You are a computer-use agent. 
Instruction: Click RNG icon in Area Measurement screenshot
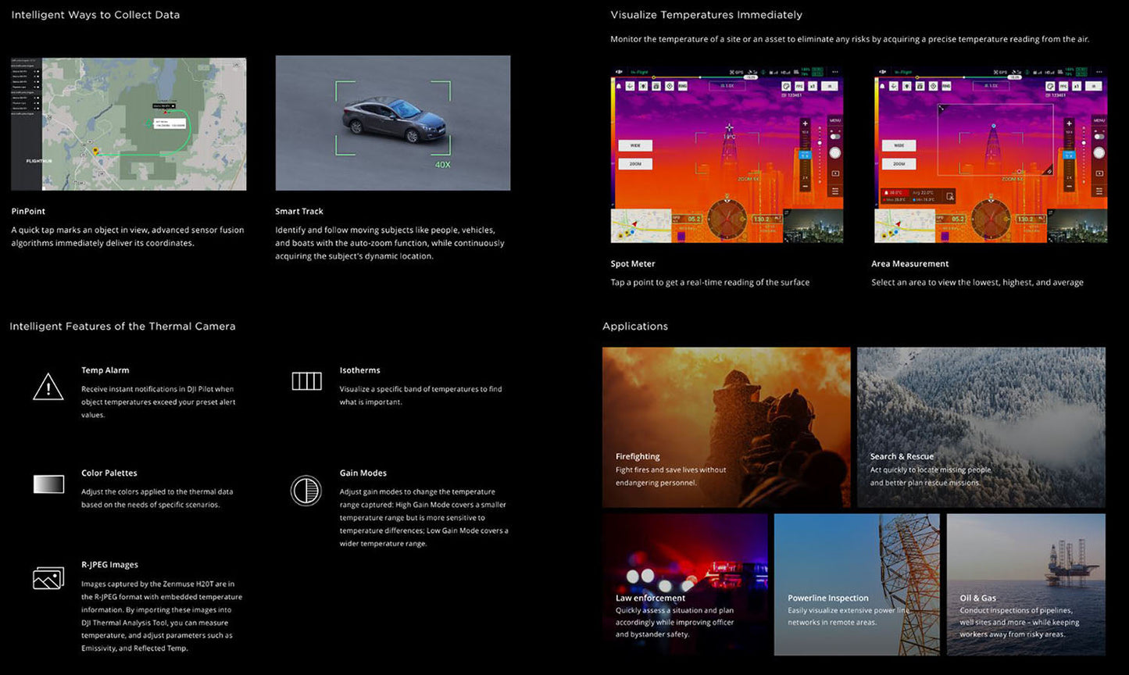pyautogui.click(x=946, y=86)
